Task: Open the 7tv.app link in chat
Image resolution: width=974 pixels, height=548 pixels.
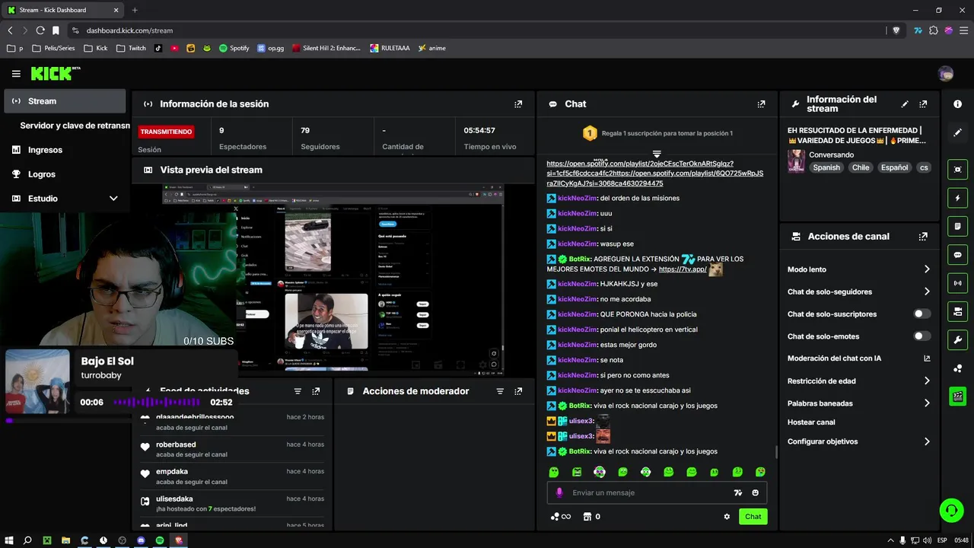Action: point(683,269)
